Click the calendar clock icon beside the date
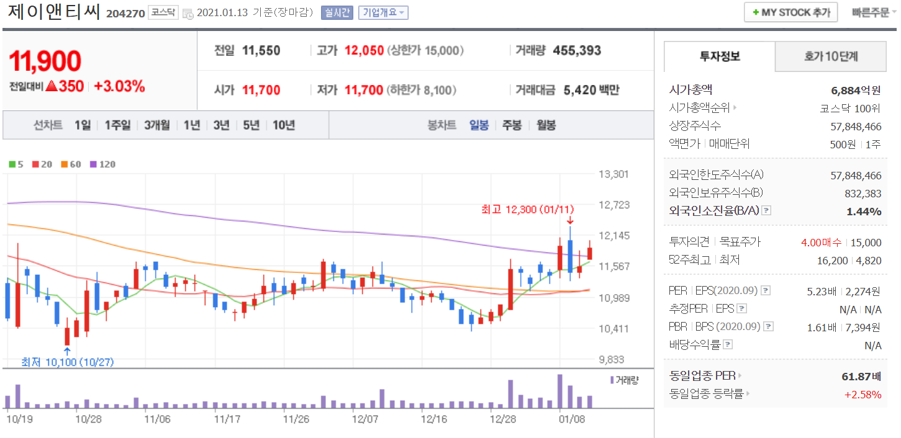This screenshot has height=438, width=901. click(x=188, y=14)
